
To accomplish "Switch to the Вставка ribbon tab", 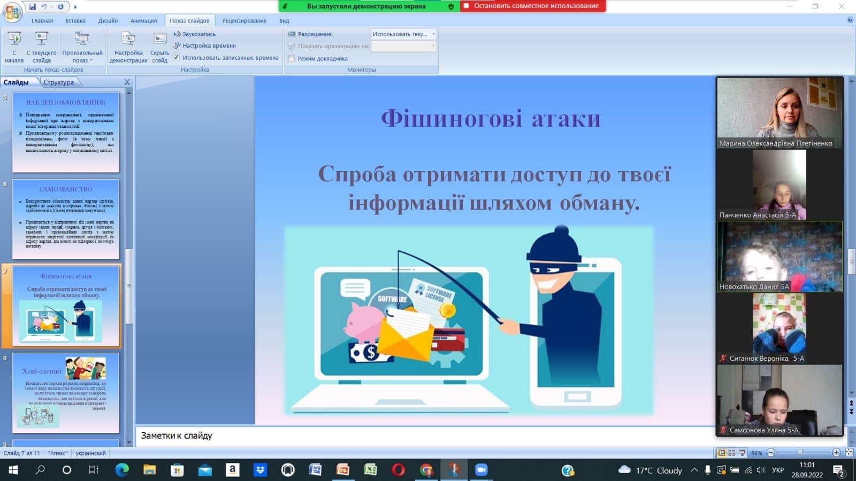I will pos(75,21).
